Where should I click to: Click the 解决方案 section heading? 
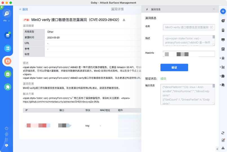coord(28,94)
